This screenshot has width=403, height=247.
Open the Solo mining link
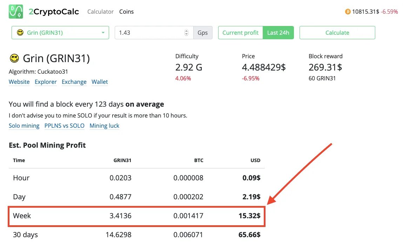(x=24, y=126)
